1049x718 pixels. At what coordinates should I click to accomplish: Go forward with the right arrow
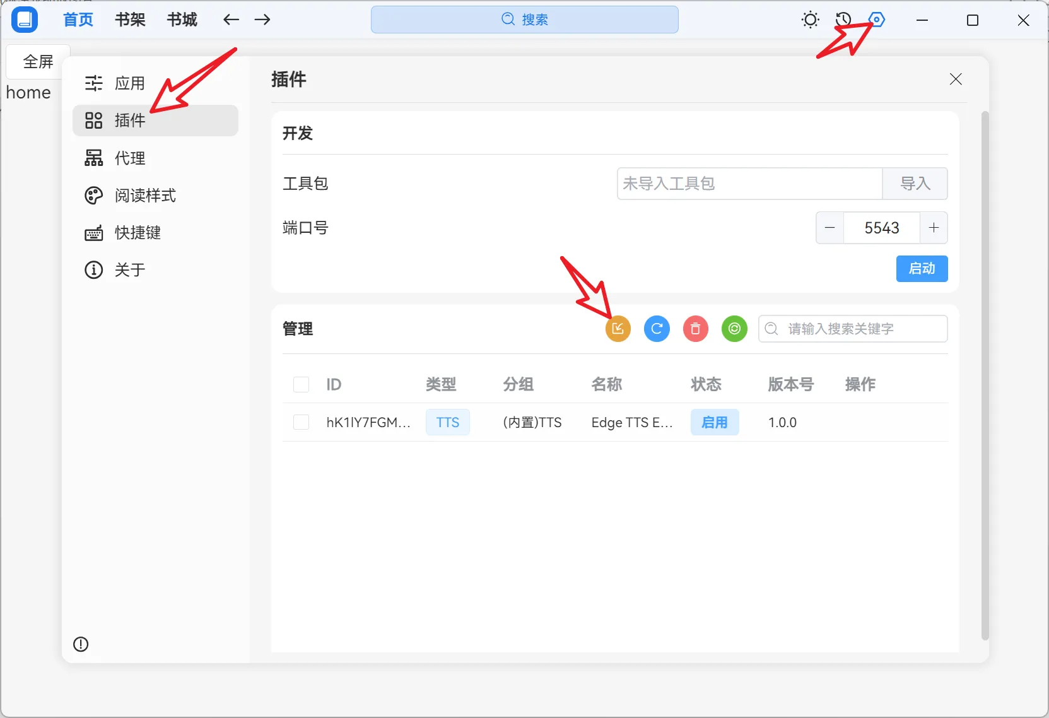262,20
